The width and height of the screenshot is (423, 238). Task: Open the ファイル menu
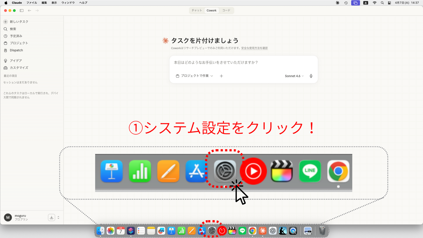click(x=31, y=3)
